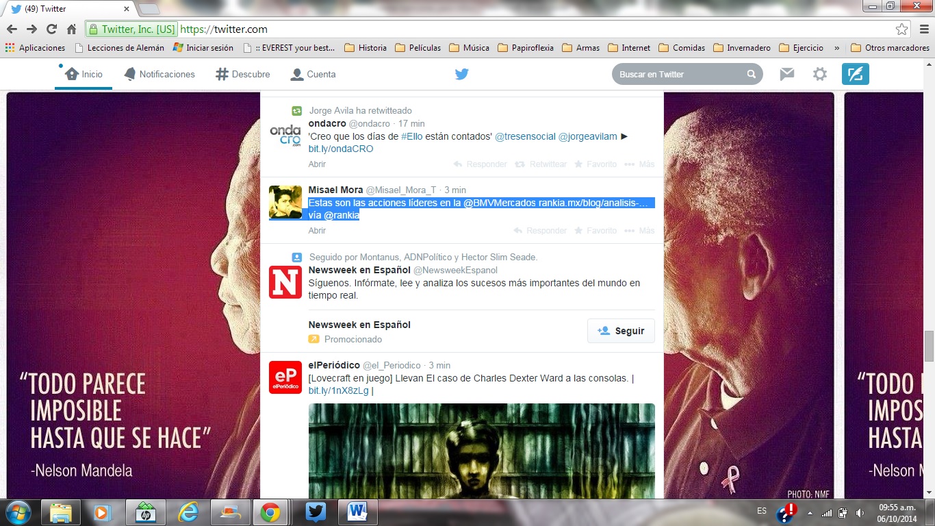Viewport: 935px width, 526px height.
Task: Expand the Ejercicio bookmark folder
Action: (x=802, y=48)
